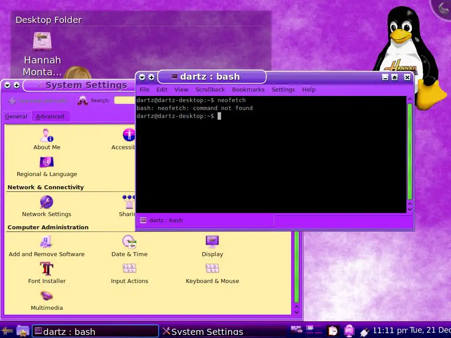Focus the System Settings Search field

point(124,100)
